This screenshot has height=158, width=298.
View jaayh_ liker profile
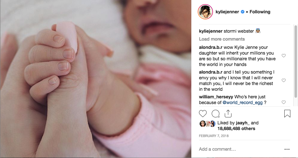pos(243,123)
